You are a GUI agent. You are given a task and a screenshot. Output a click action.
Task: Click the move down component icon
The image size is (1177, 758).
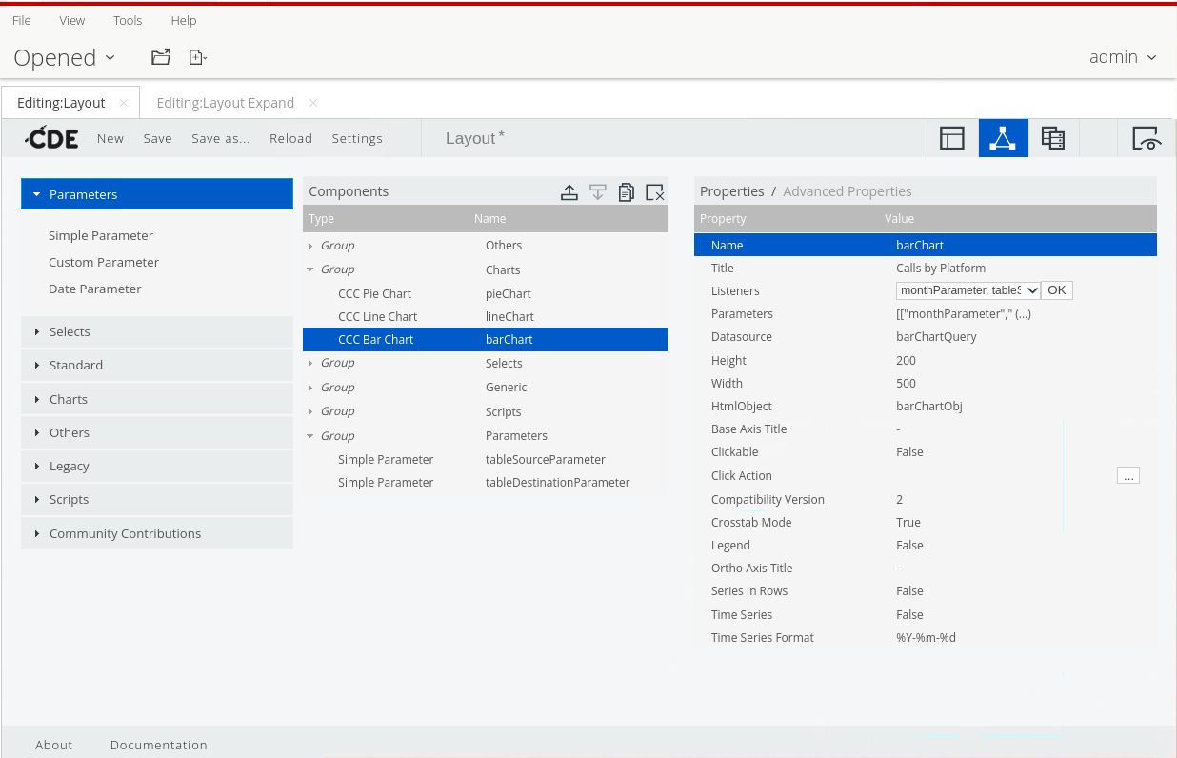pyautogui.click(x=597, y=192)
